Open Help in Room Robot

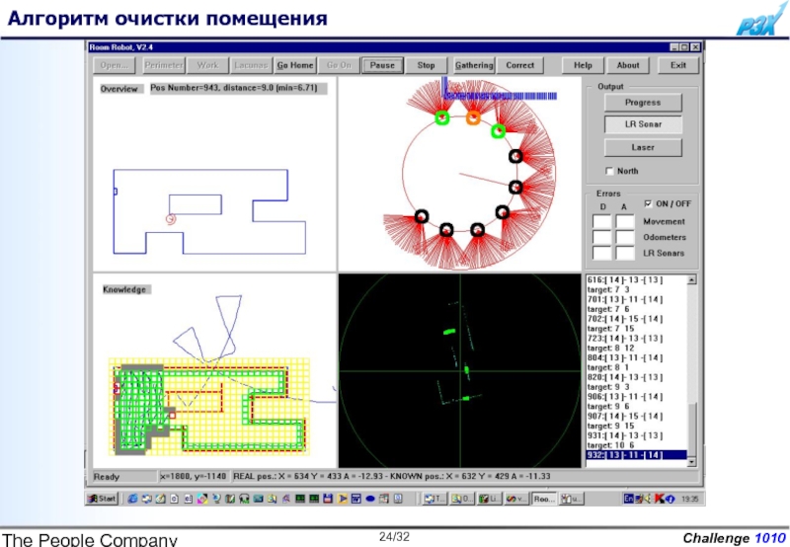pos(583,65)
